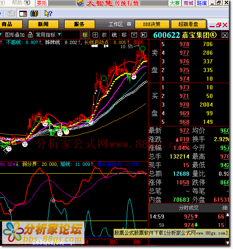Click sell level 4 price 977

[184, 53]
